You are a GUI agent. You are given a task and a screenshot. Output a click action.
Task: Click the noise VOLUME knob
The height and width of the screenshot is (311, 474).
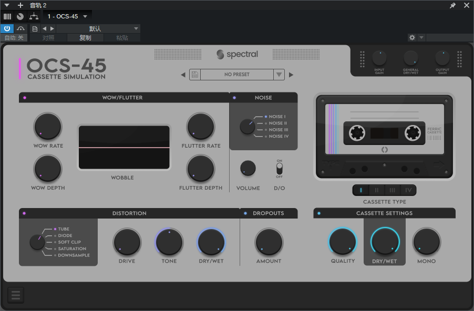[248, 168]
